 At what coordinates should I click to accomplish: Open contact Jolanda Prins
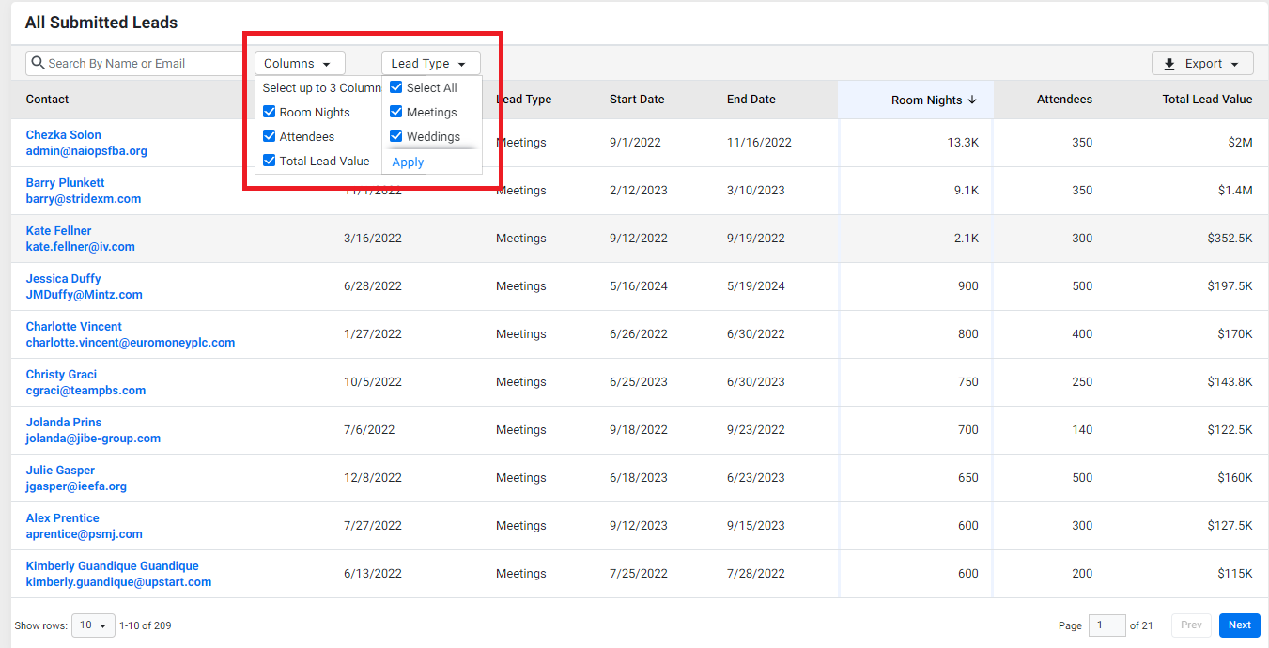pyautogui.click(x=64, y=423)
